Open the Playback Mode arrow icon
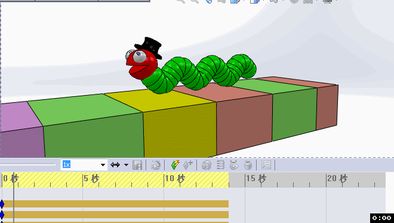This screenshot has height=223, width=394. coord(115,165)
